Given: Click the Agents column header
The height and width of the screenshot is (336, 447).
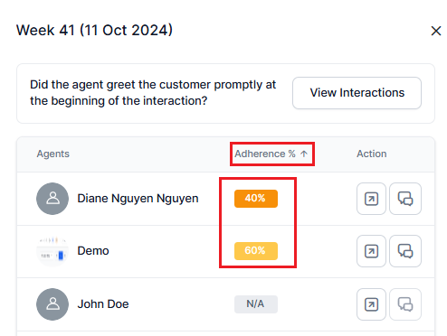Looking at the screenshot, I should coord(53,154).
